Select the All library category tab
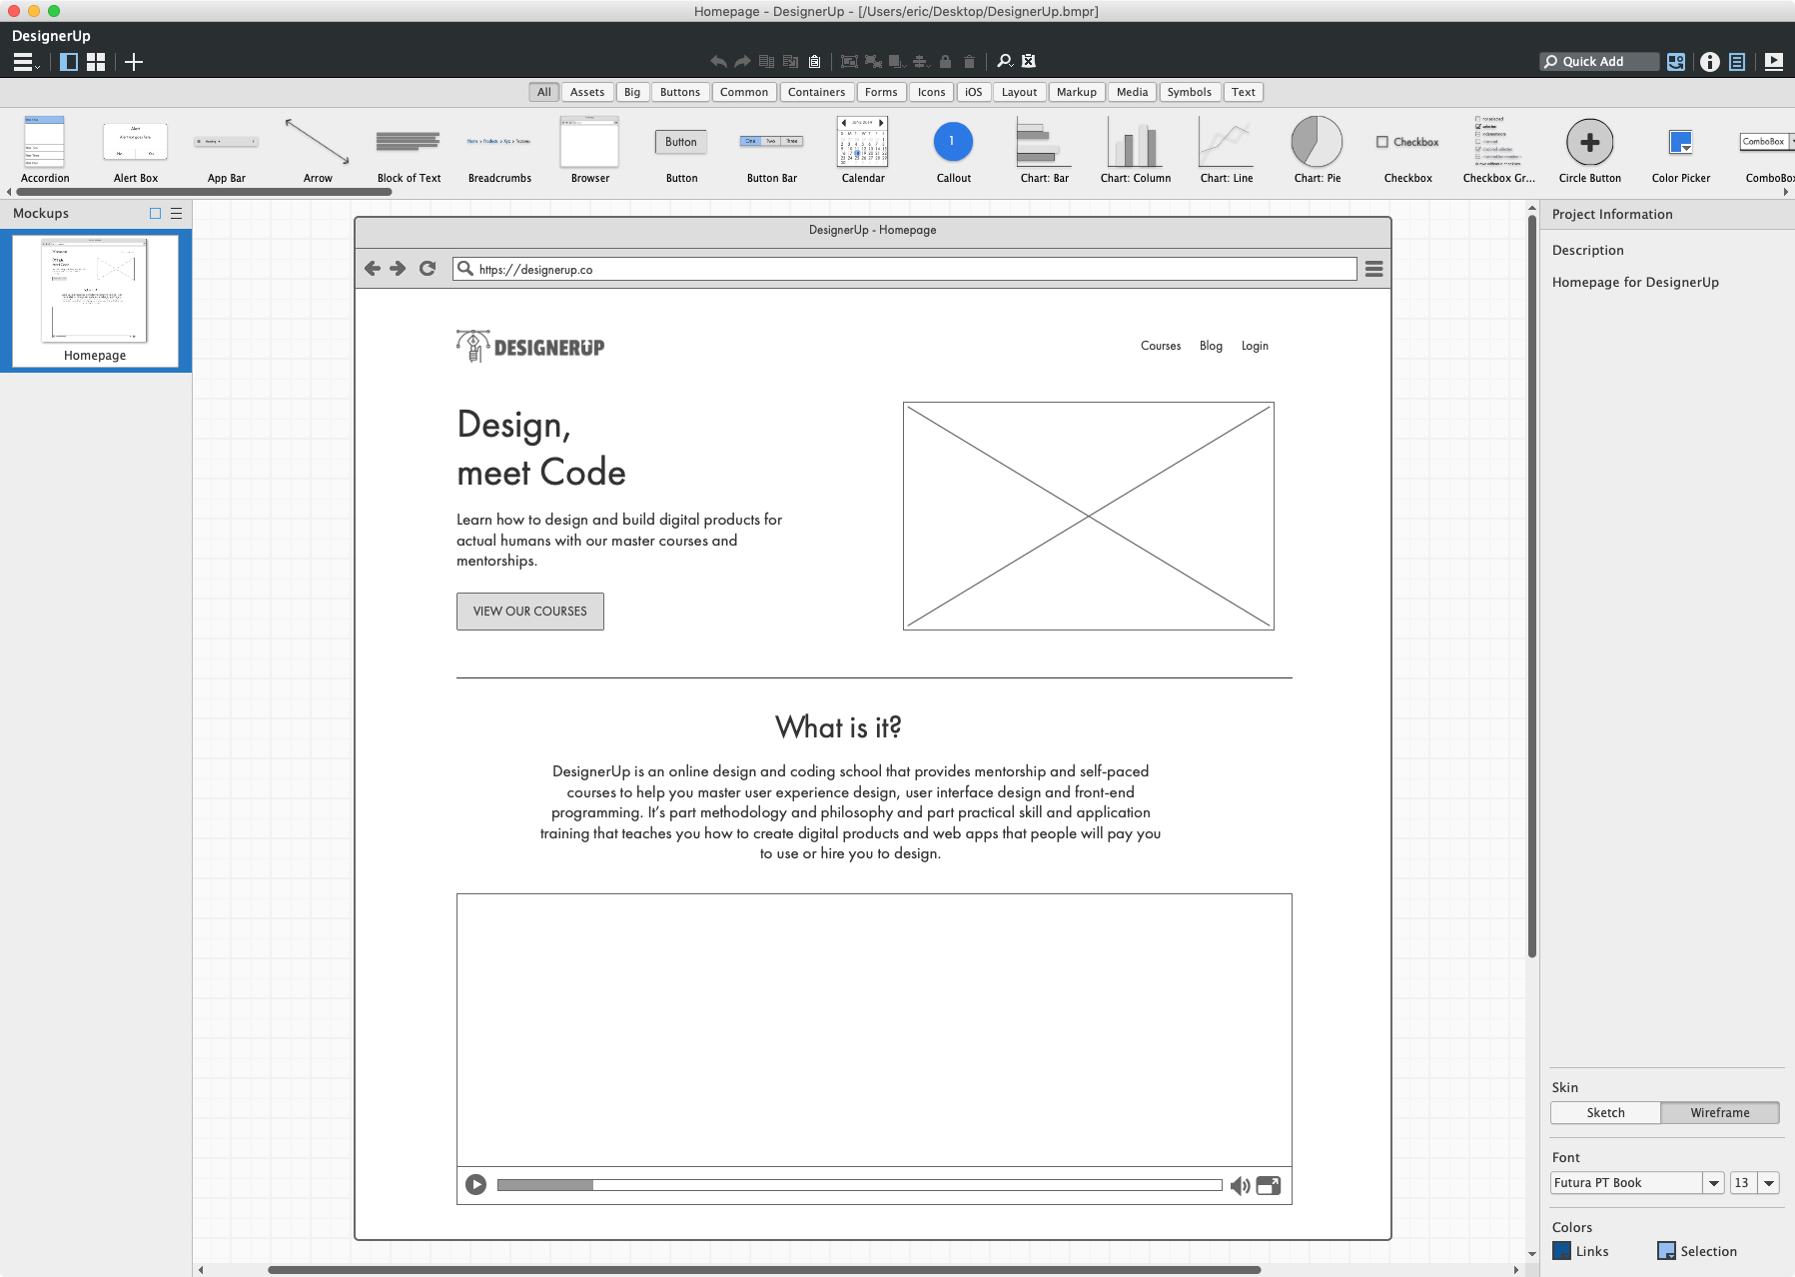This screenshot has width=1795, height=1277. pos(543,92)
